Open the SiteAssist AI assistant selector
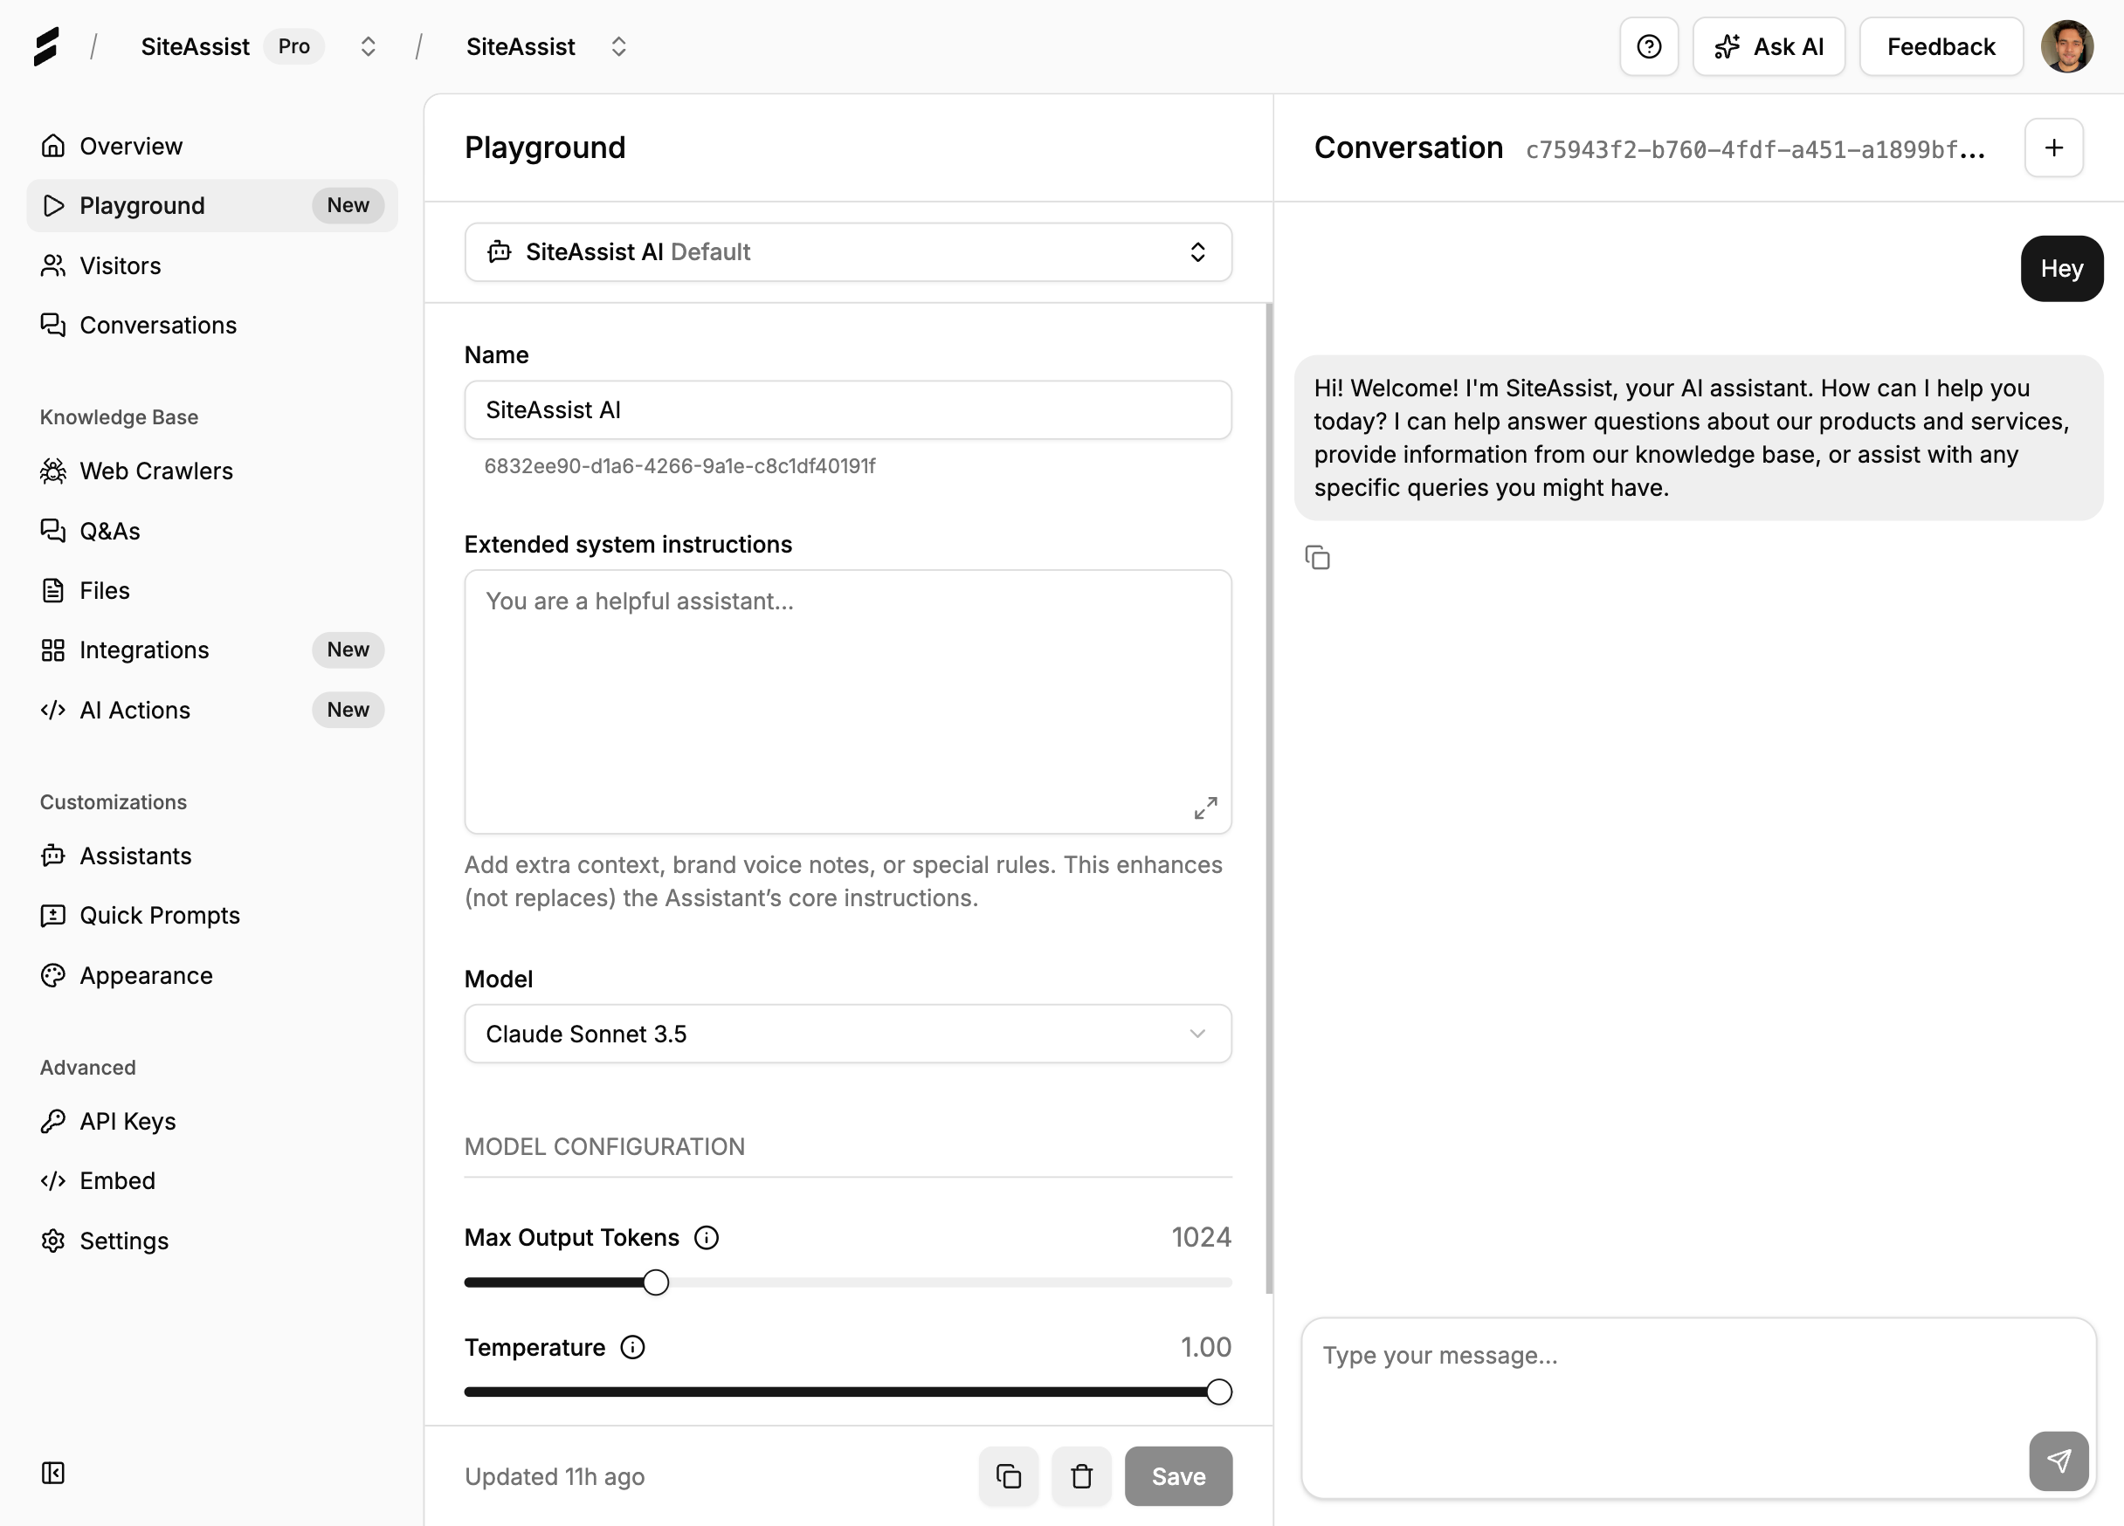Screen dimensions: 2124x1526 click(847, 251)
